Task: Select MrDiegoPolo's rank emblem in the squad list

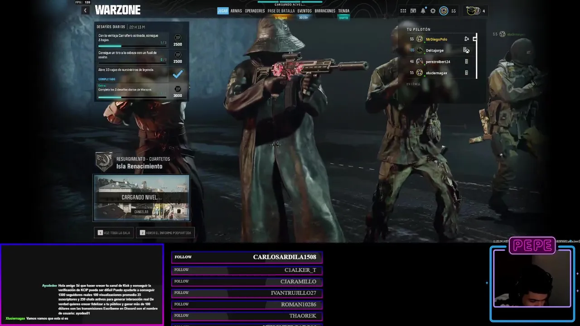Action: [420, 39]
